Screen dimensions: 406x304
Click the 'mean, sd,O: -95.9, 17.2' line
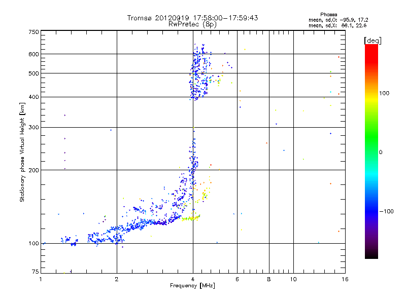click(339, 20)
